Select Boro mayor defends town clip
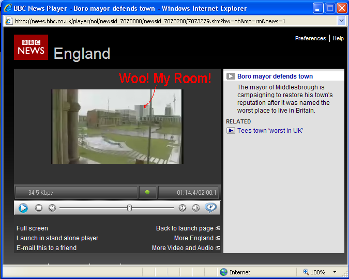 coord(275,76)
